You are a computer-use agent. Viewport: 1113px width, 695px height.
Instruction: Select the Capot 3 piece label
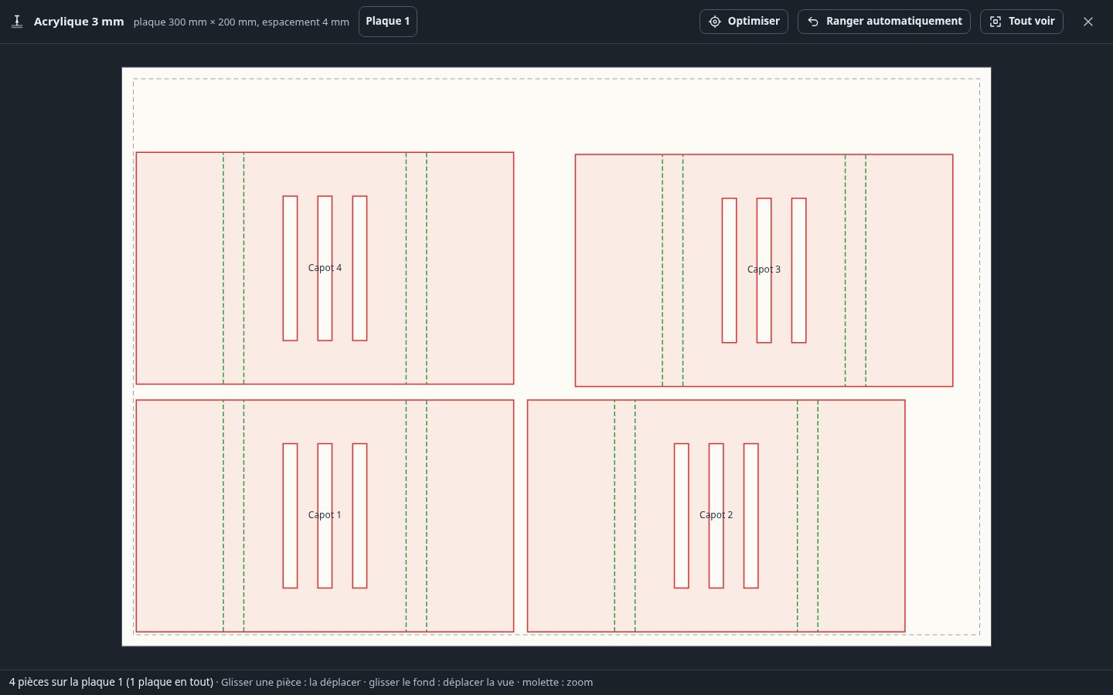[x=764, y=270]
